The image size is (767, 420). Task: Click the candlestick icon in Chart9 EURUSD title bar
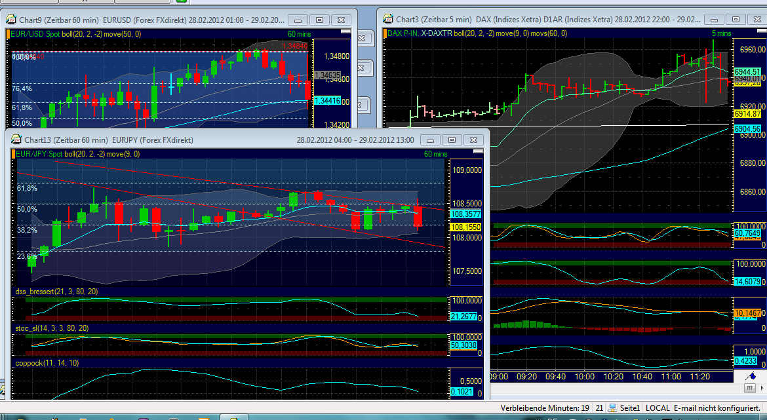[x=9, y=20]
